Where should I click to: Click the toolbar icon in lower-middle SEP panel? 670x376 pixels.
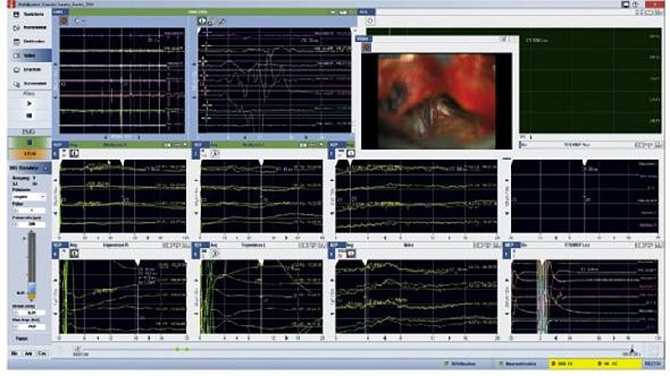pos(214,253)
